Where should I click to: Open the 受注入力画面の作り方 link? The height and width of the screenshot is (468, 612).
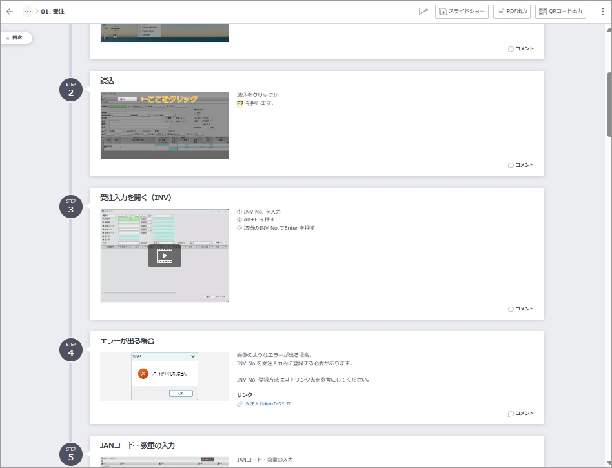pyautogui.click(x=268, y=404)
